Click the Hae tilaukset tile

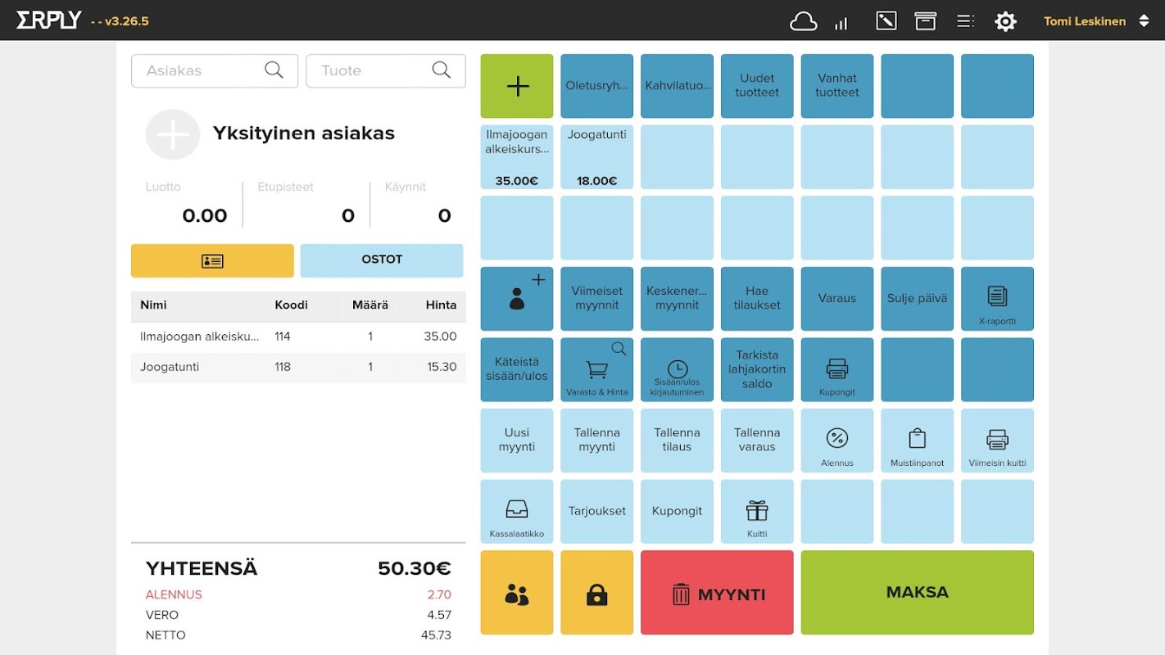click(x=757, y=299)
